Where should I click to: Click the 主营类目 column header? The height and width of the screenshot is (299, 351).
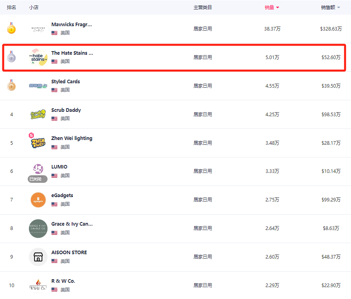click(x=202, y=8)
